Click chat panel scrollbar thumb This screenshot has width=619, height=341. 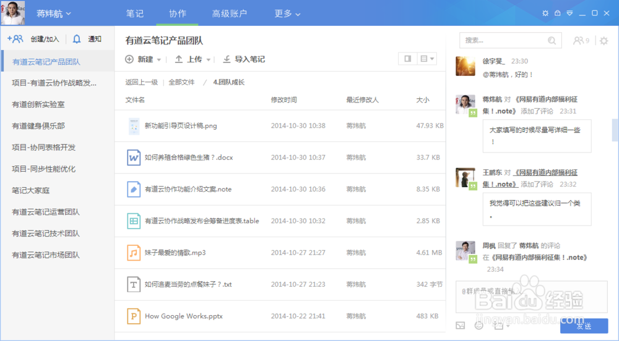pyautogui.click(x=615, y=130)
